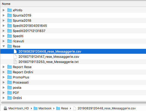
Task: Expand the Spunta2018 folder
Action: pyautogui.click(x=4, y=20)
